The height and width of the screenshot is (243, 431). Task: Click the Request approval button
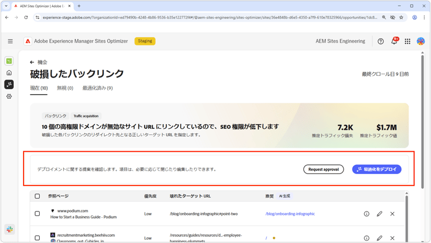click(324, 169)
